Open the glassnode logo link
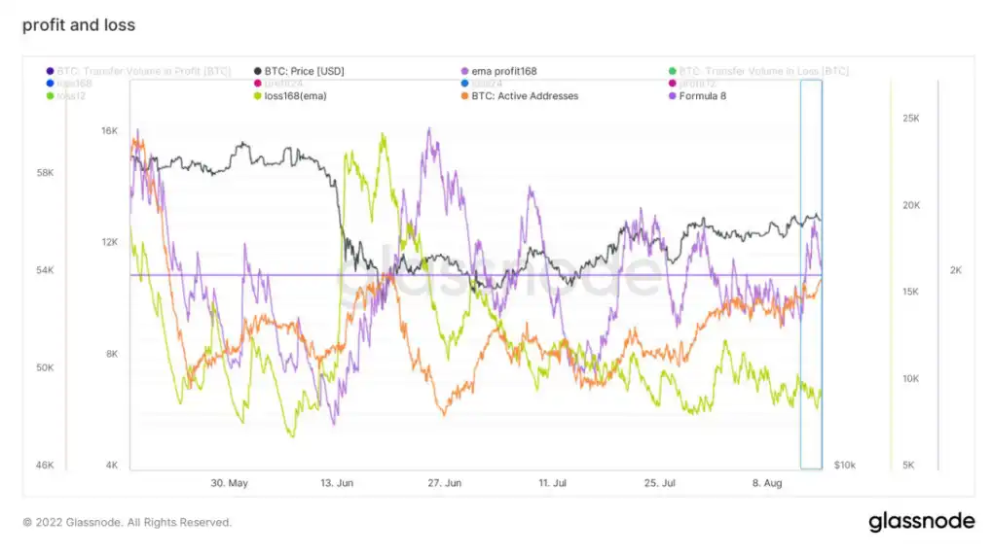 [921, 522]
